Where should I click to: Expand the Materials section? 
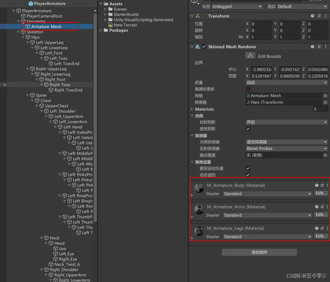tap(192, 109)
